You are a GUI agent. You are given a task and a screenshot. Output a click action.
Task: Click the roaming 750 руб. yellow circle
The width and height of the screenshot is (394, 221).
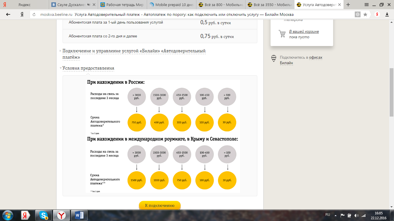(x=182, y=180)
